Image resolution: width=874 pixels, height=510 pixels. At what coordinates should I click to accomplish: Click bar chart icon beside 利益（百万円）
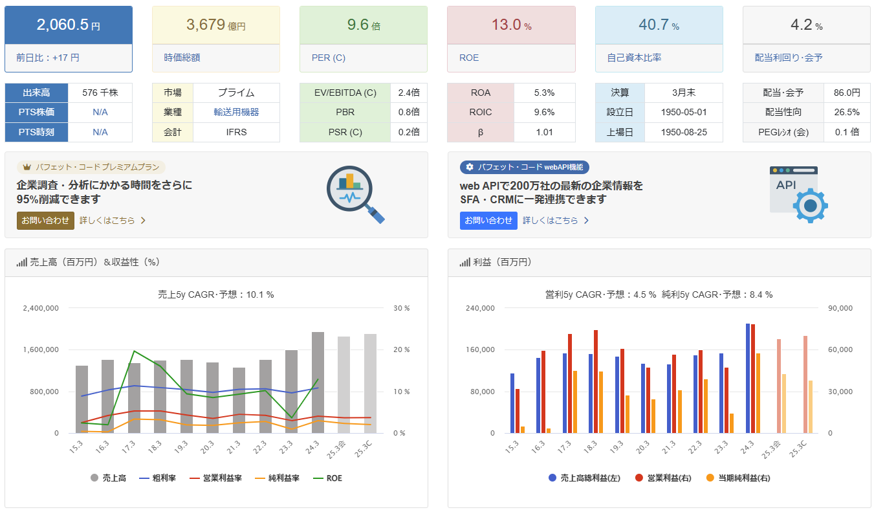click(464, 262)
